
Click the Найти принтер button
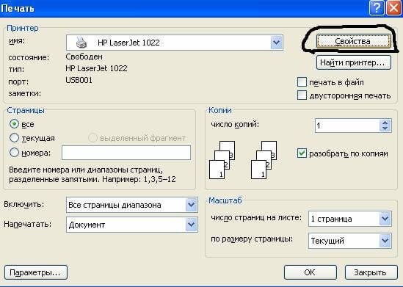[x=353, y=62]
